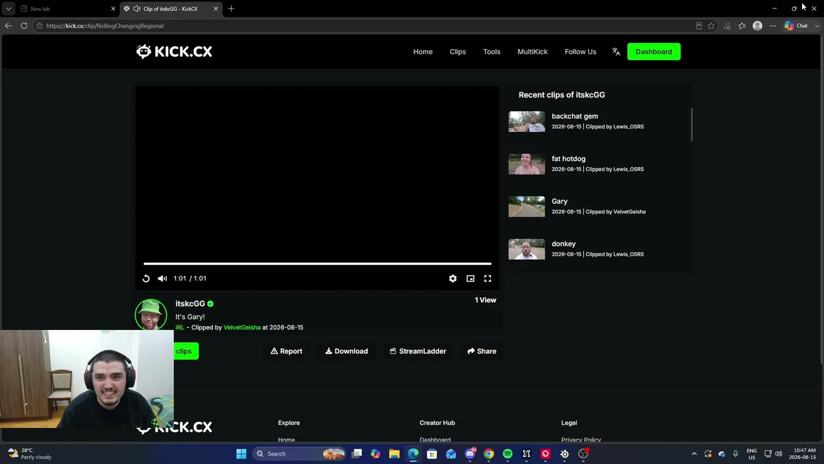This screenshot has height=464, width=824.
Task: Toggle picture-in-picture mode
Action: click(x=471, y=278)
